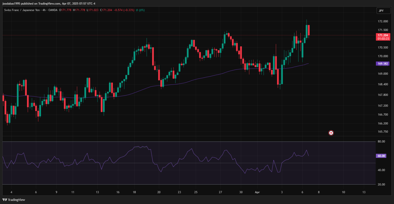Click the purple 169.582 moving average label
394x204 pixels.
coord(383,64)
